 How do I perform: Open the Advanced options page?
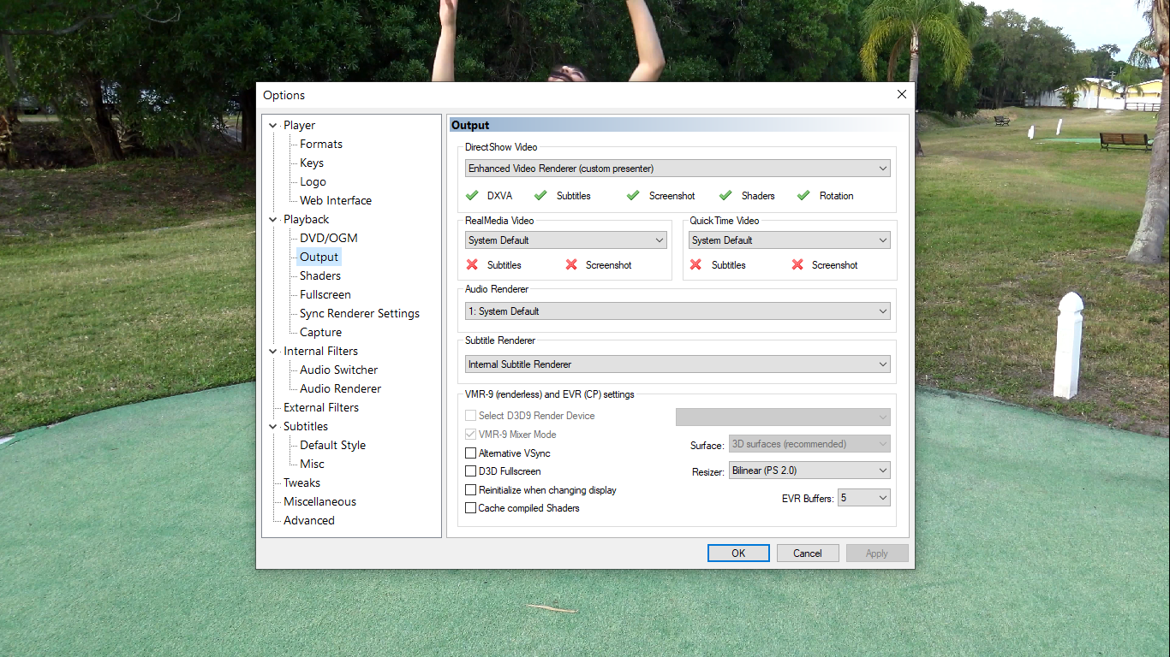(309, 520)
